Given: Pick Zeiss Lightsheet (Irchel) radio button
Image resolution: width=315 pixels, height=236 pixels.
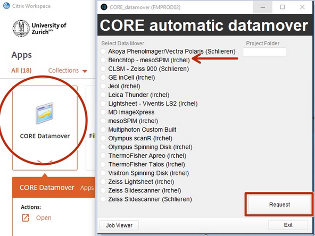Looking at the screenshot, I should 103,182.
